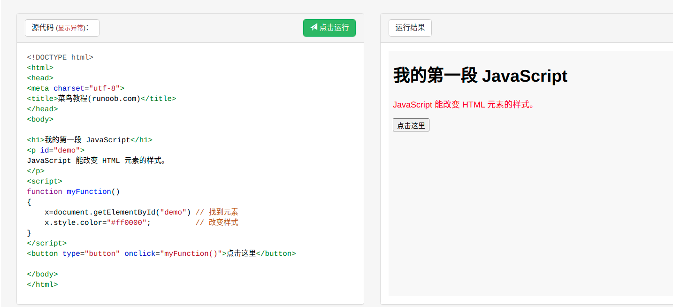
Task: Click the 显示异常 label in the source header
Action: click(71, 28)
